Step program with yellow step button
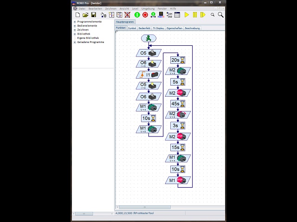Image resolution: width=297 pixels, height=222 pixels. point(203,15)
